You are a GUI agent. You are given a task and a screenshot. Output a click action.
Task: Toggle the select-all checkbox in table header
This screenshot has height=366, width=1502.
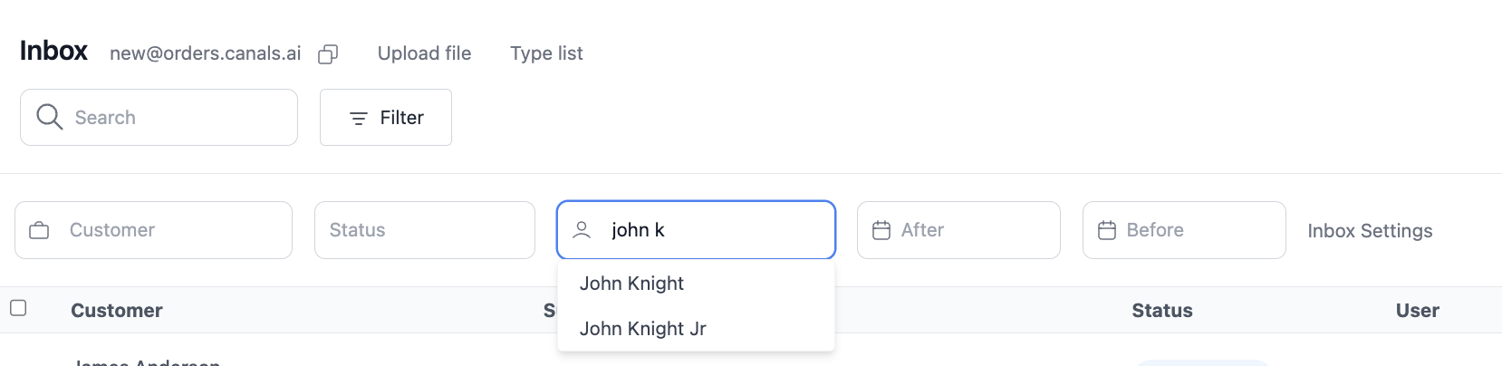click(18, 308)
